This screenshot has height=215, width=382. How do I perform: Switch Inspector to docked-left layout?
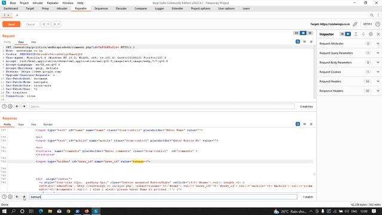pos(342,34)
